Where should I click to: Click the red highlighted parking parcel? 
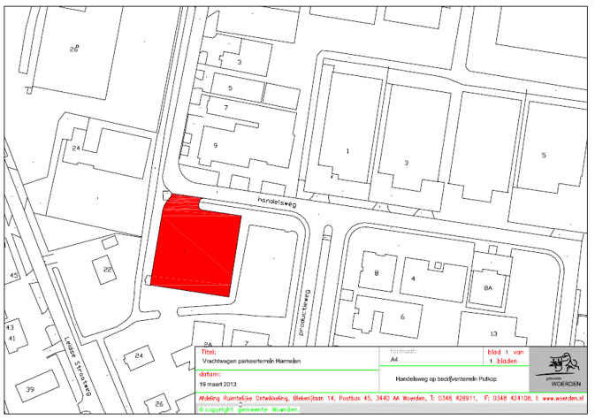click(x=196, y=247)
